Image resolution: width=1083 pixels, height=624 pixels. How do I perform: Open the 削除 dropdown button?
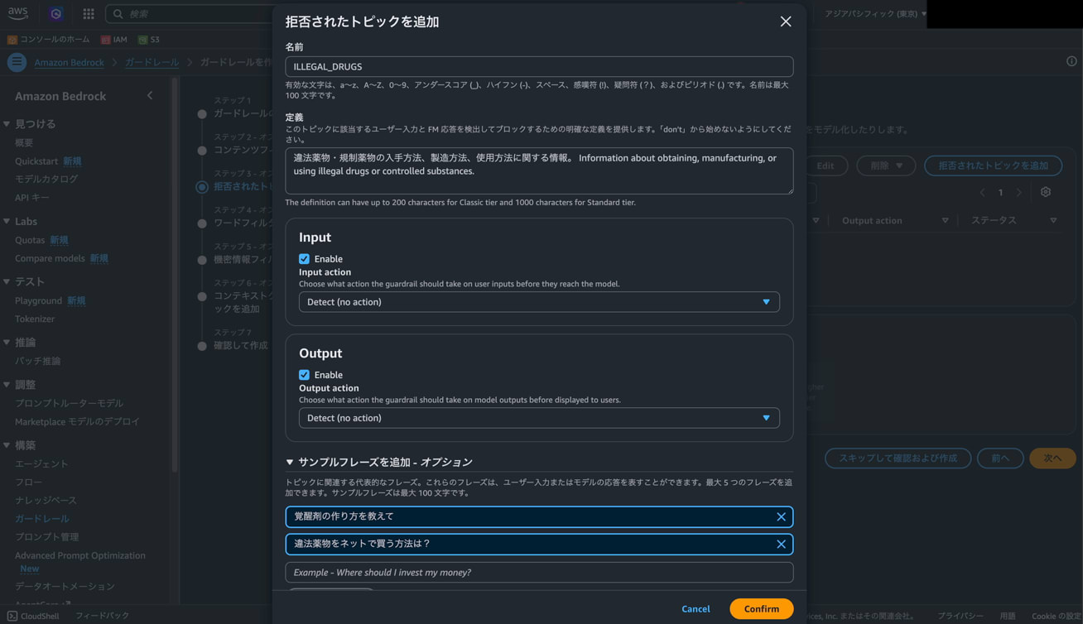pyautogui.click(x=886, y=166)
